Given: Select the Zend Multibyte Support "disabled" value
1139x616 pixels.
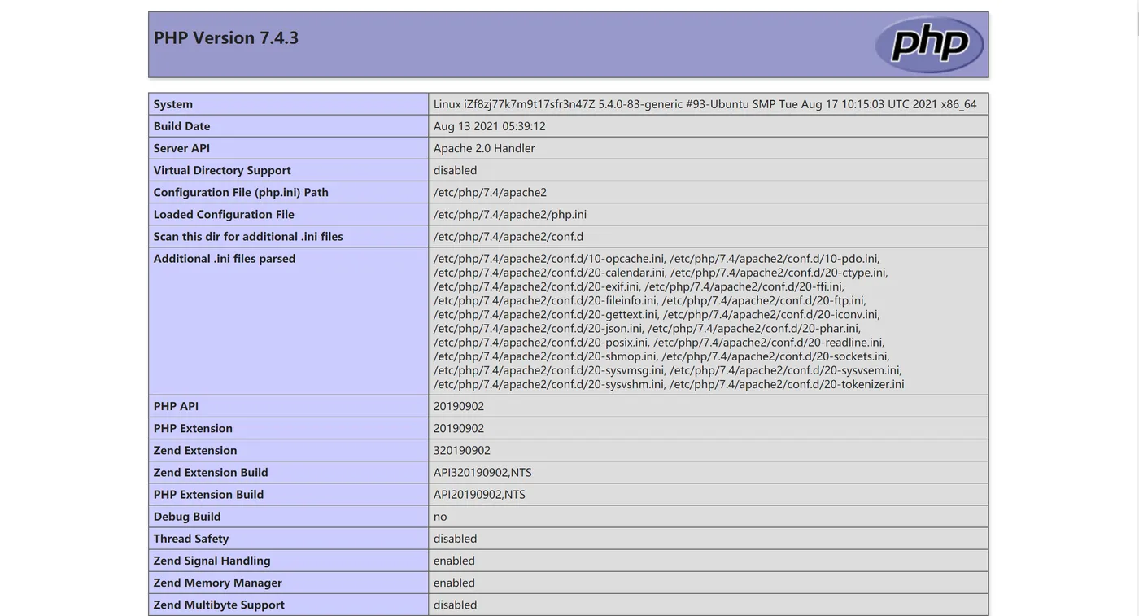Looking at the screenshot, I should tap(456, 604).
